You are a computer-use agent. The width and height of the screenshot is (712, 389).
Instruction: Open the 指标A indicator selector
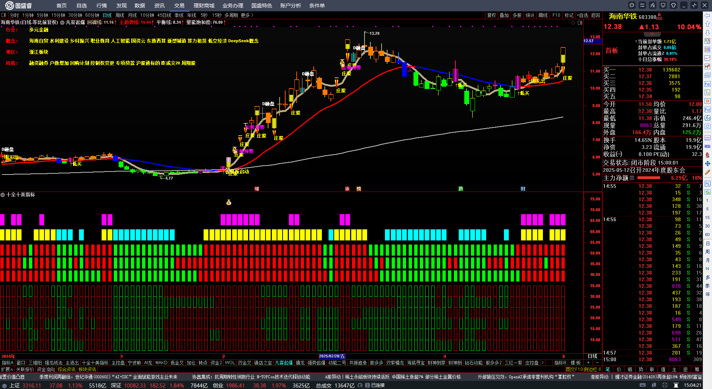(x=7, y=363)
